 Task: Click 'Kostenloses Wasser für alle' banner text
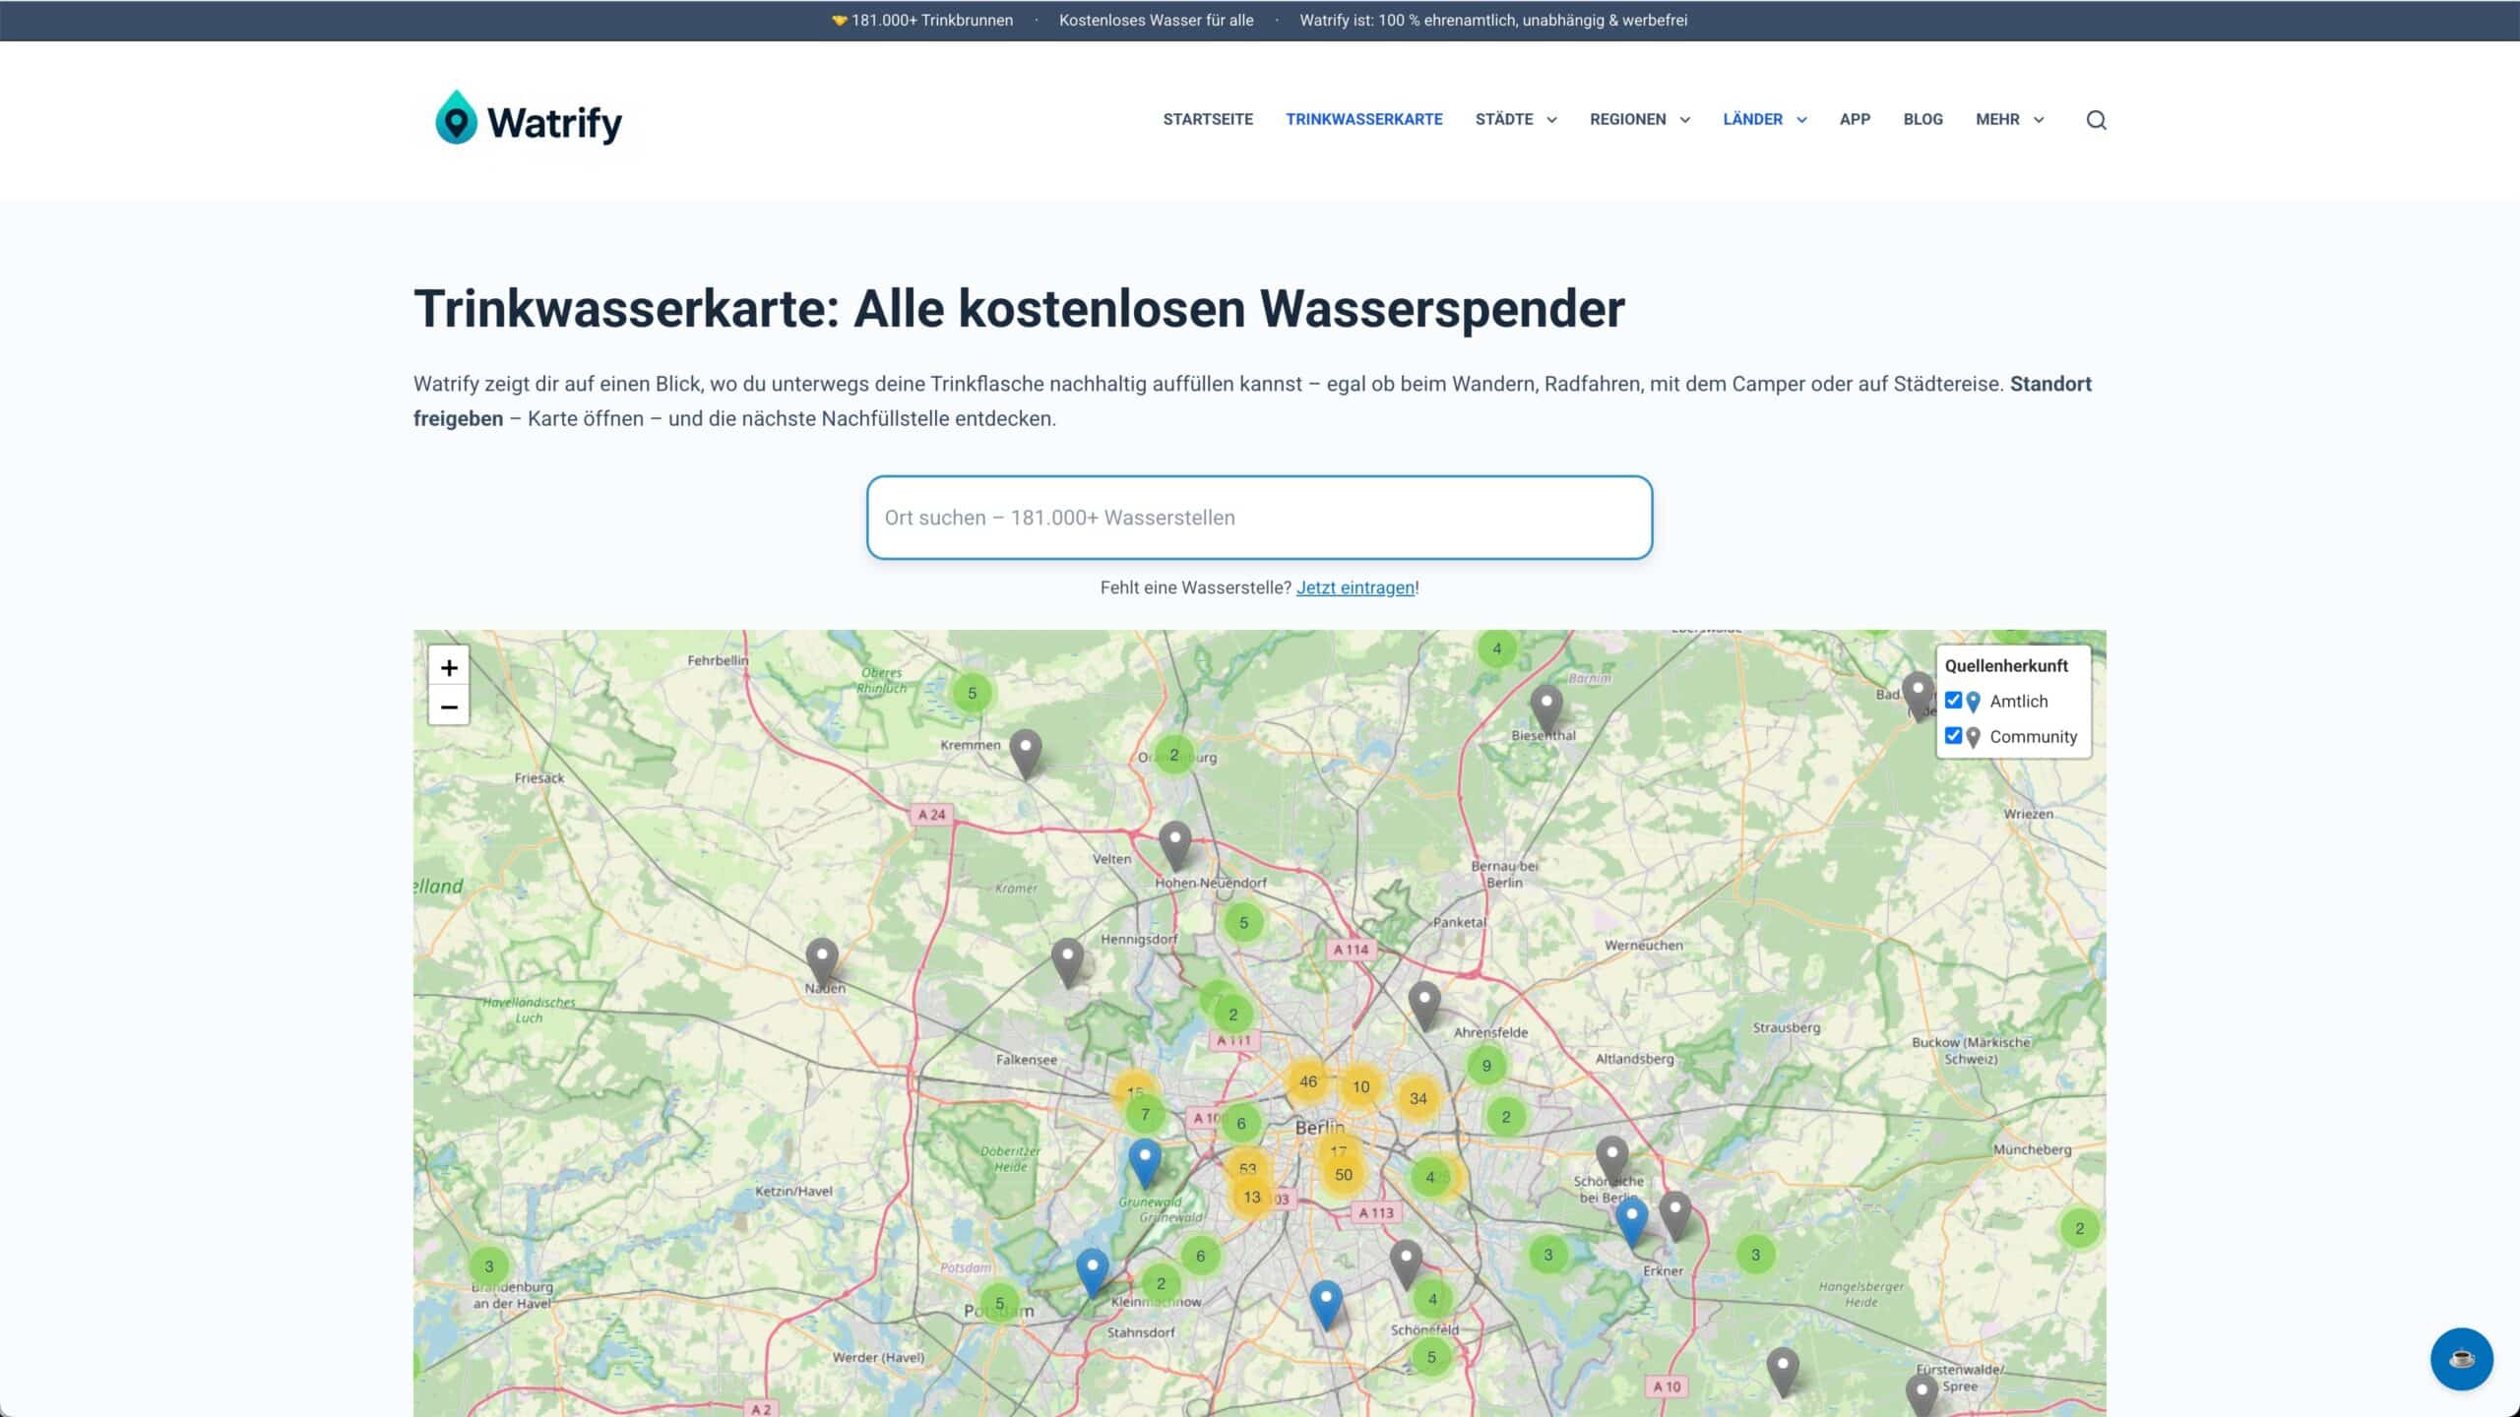[x=1156, y=20]
